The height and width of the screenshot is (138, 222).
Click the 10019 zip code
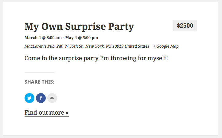coord(118,46)
